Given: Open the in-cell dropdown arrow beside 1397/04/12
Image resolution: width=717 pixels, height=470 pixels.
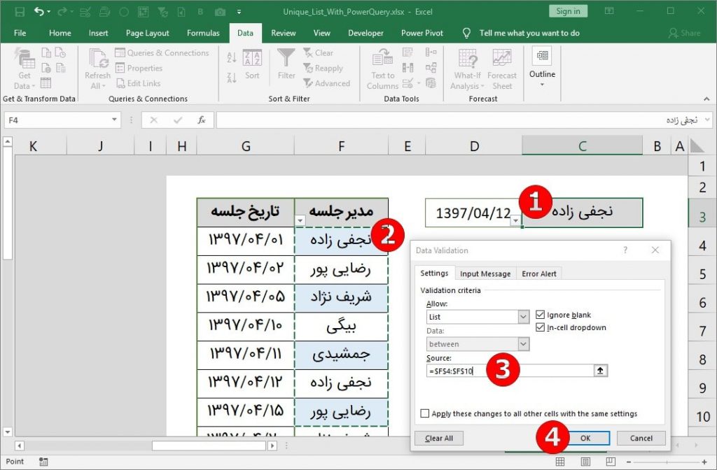Looking at the screenshot, I should [516, 220].
